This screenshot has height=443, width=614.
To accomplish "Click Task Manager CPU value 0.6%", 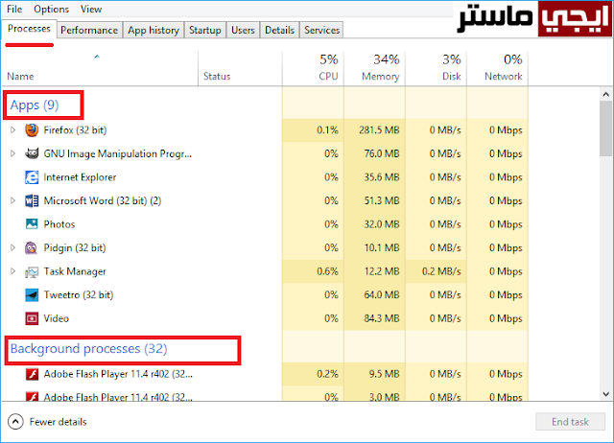I will (x=327, y=271).
